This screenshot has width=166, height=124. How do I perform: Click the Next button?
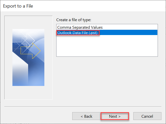[115, 116]
